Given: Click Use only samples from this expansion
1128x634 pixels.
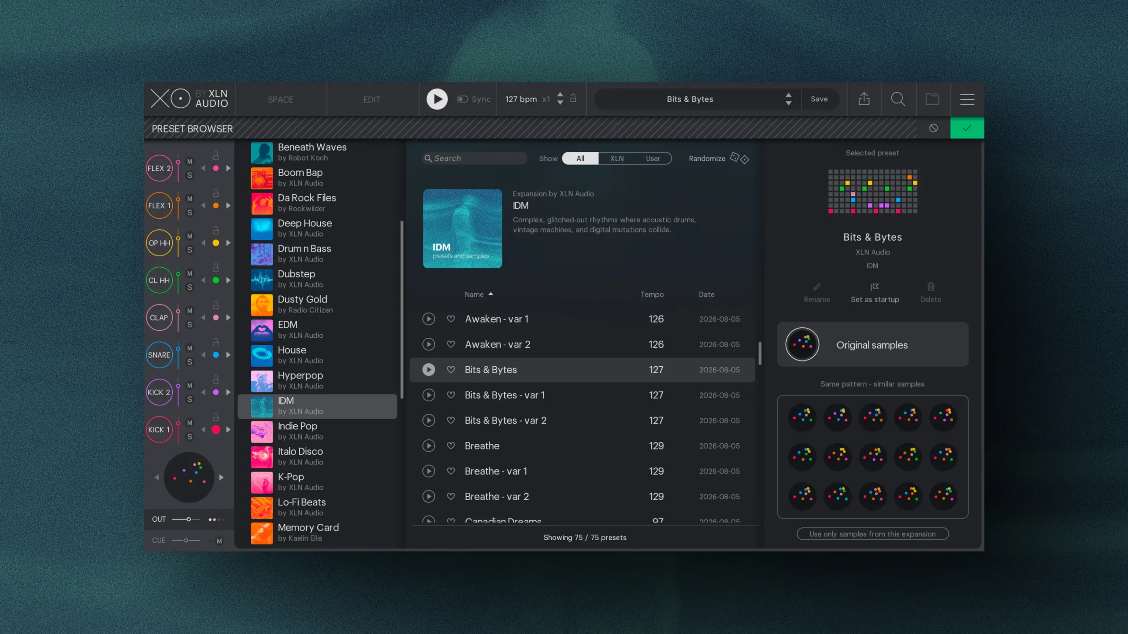Looking at the screenshot, I should click(x=872, y=534).
